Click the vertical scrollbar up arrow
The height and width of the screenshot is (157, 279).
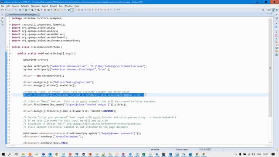(270, 18)
